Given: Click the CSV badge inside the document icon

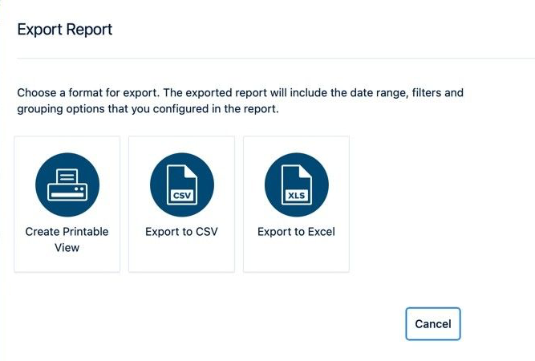Looking at the screenshot, I should coord(181,195).
